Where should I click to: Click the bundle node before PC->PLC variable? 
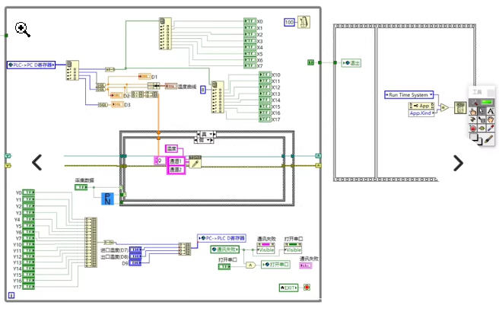pyautogui.click(x=185, y=249)
